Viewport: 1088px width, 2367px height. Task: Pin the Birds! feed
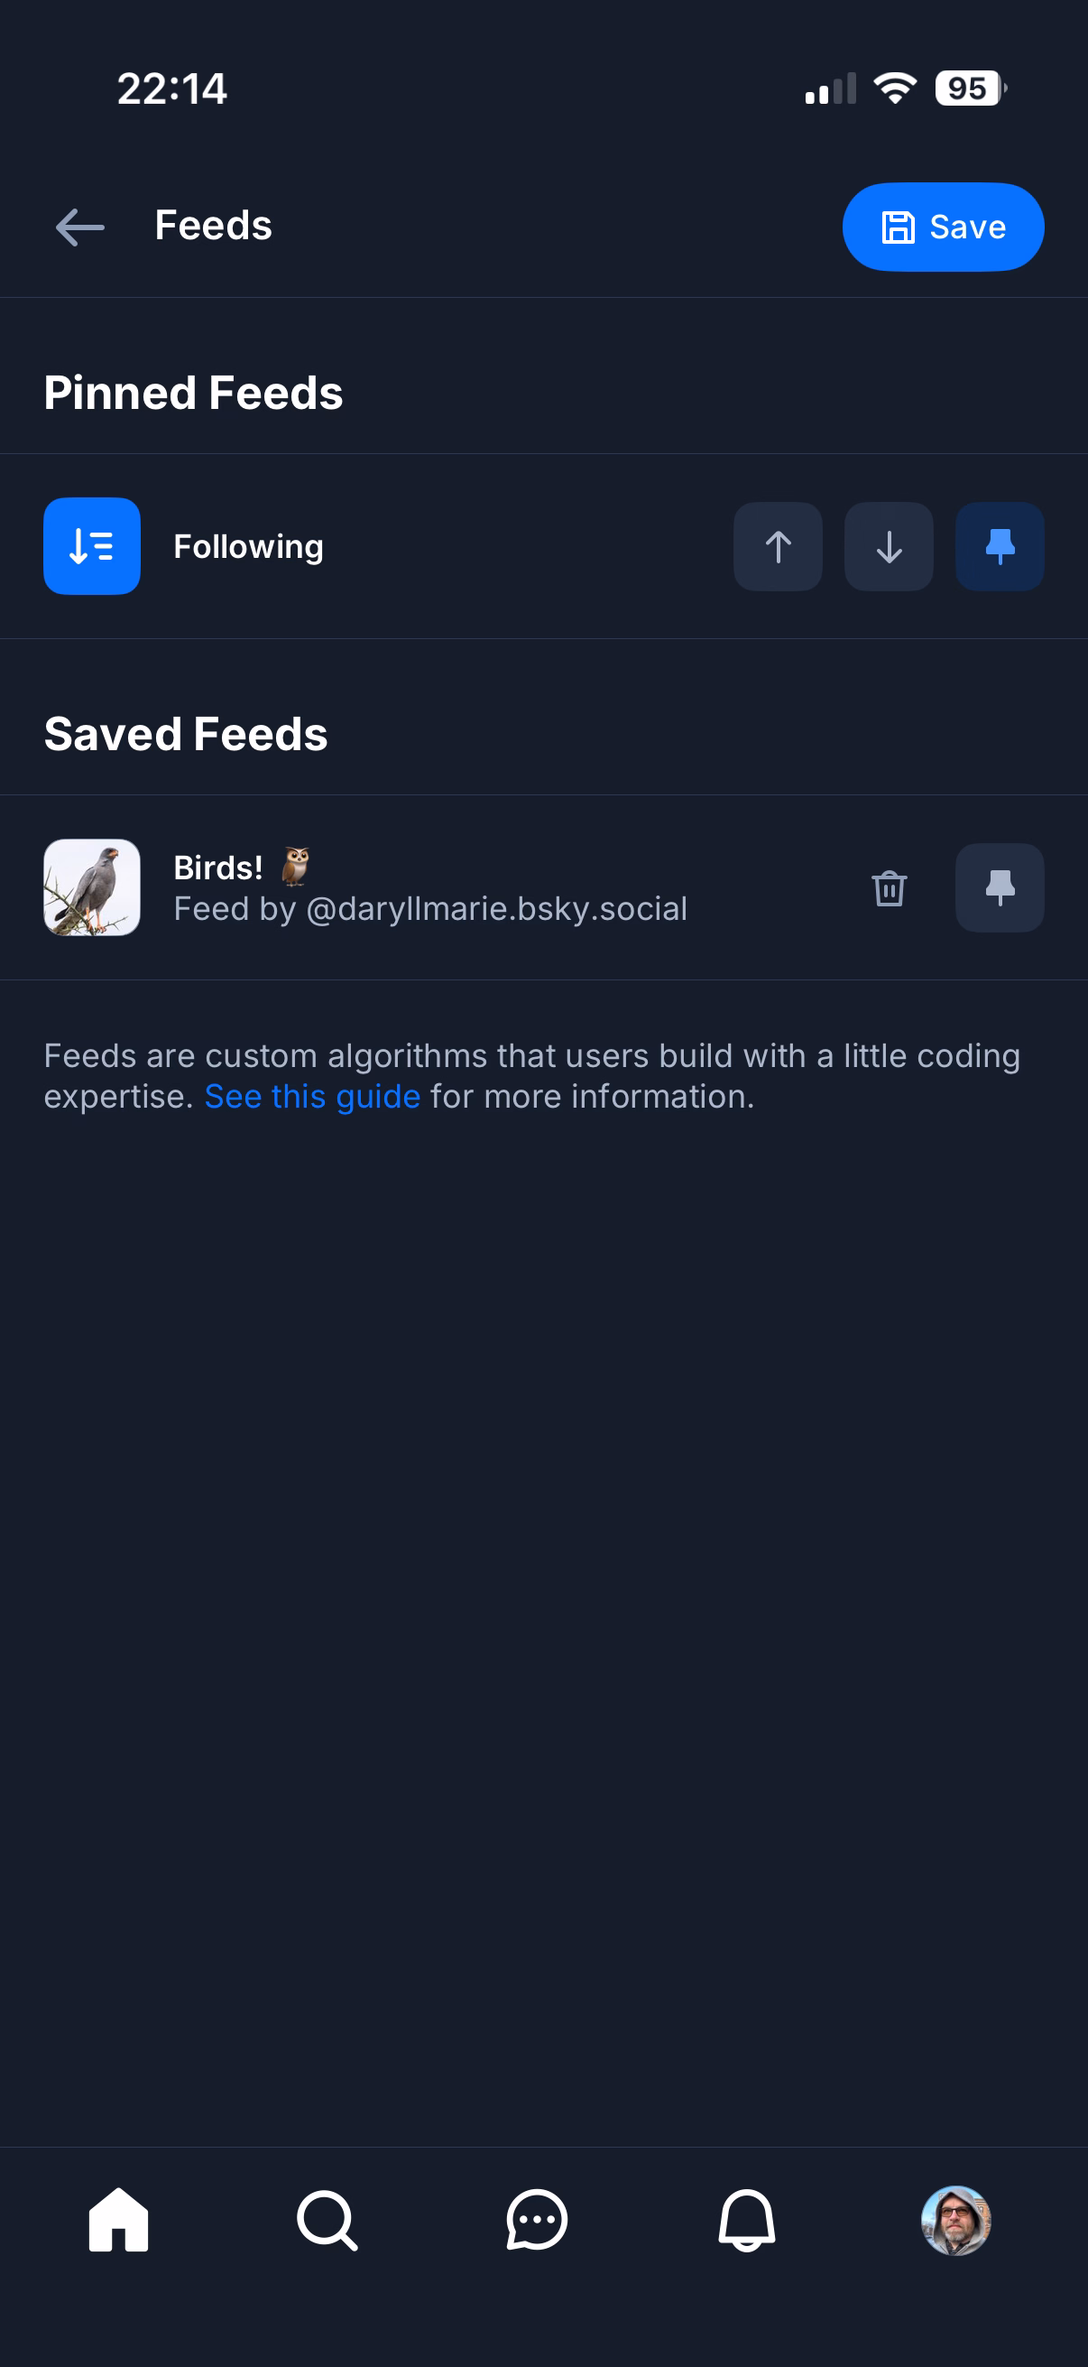[999, 888]
